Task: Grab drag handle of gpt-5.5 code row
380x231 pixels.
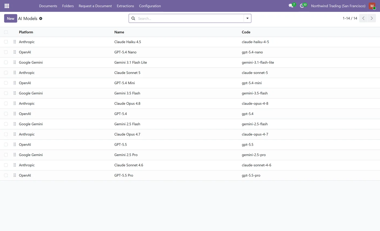Action: click(x=15, y=145)
